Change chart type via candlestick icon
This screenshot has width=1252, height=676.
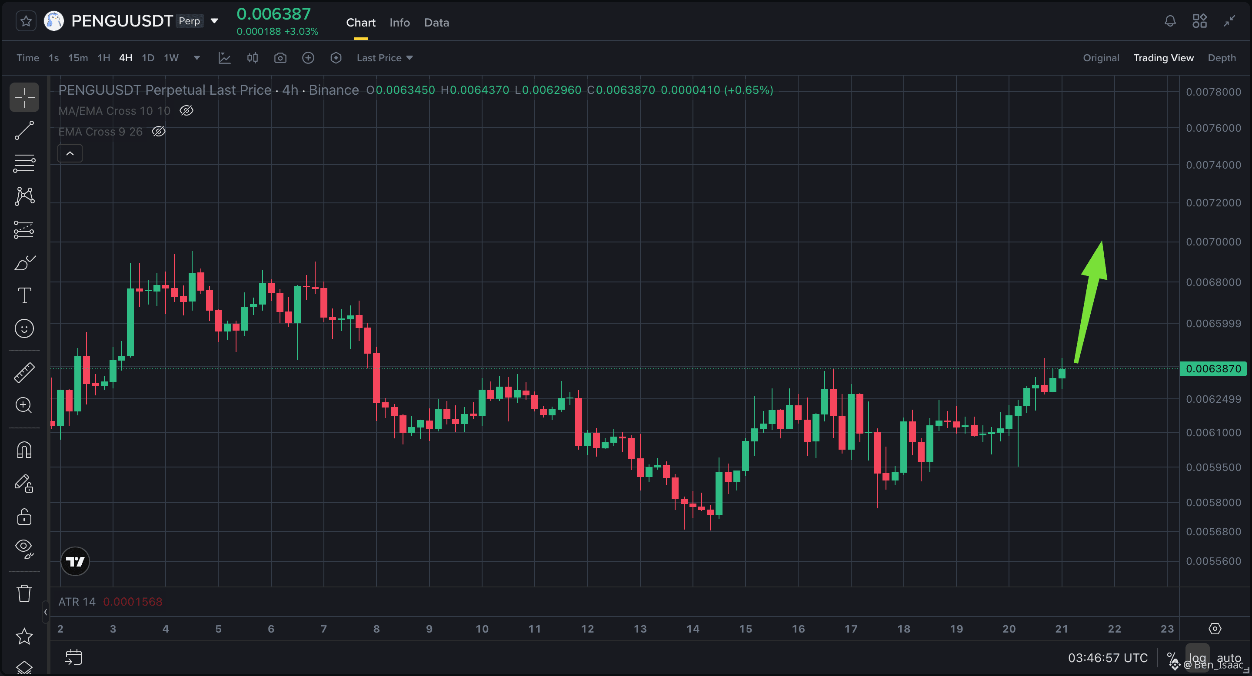252,58
